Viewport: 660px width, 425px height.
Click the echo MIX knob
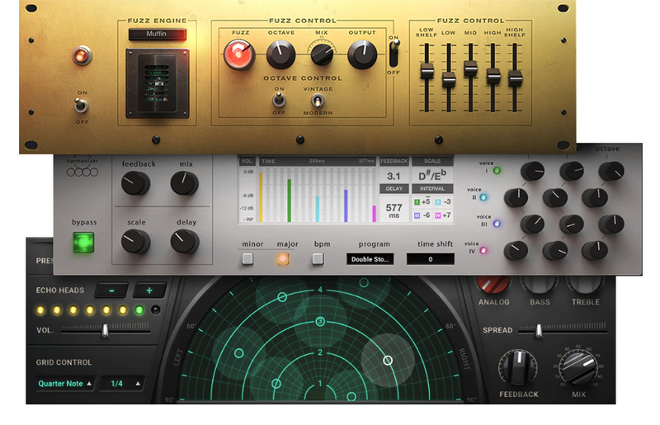tap(579, 367)
